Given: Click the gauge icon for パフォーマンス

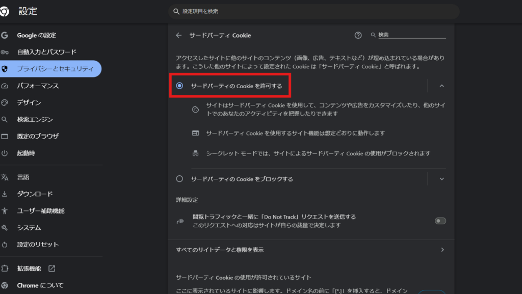Looking at the screenshot, I should (4, 86).
